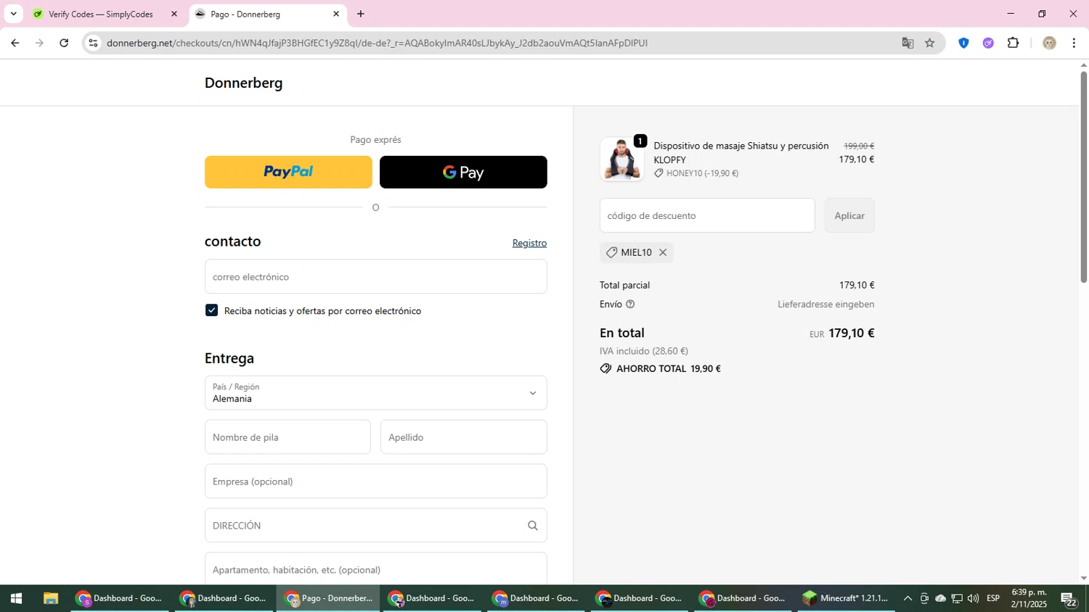Click the HONEY10 discount tag text
1089x612 pixels.
coord(702,173)
